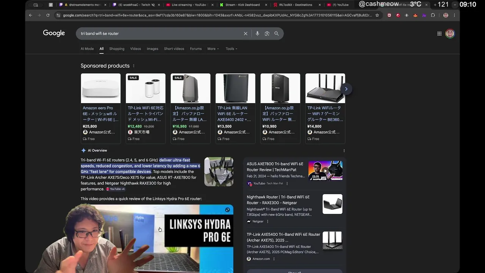Screen dimensions: 485x273
Task: Click the Google logo
Action: [x=54, y=33]
